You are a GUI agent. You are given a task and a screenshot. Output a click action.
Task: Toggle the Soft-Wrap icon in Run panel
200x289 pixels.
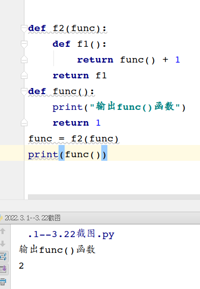click(4, 256)
